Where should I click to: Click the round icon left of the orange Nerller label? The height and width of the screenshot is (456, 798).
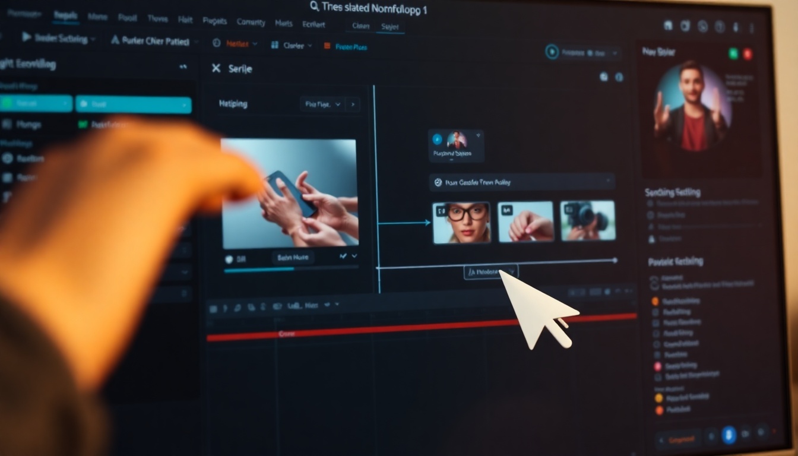point(216,43)
